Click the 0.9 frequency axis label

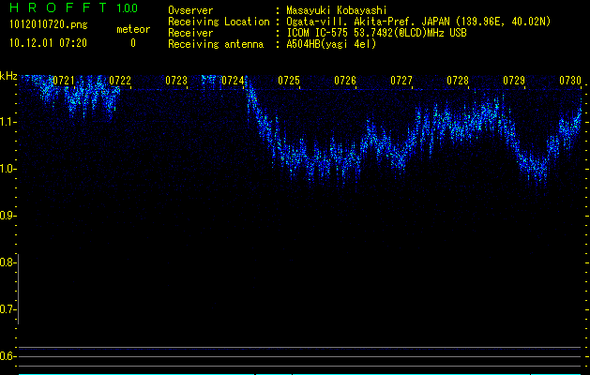pos(8,216)
